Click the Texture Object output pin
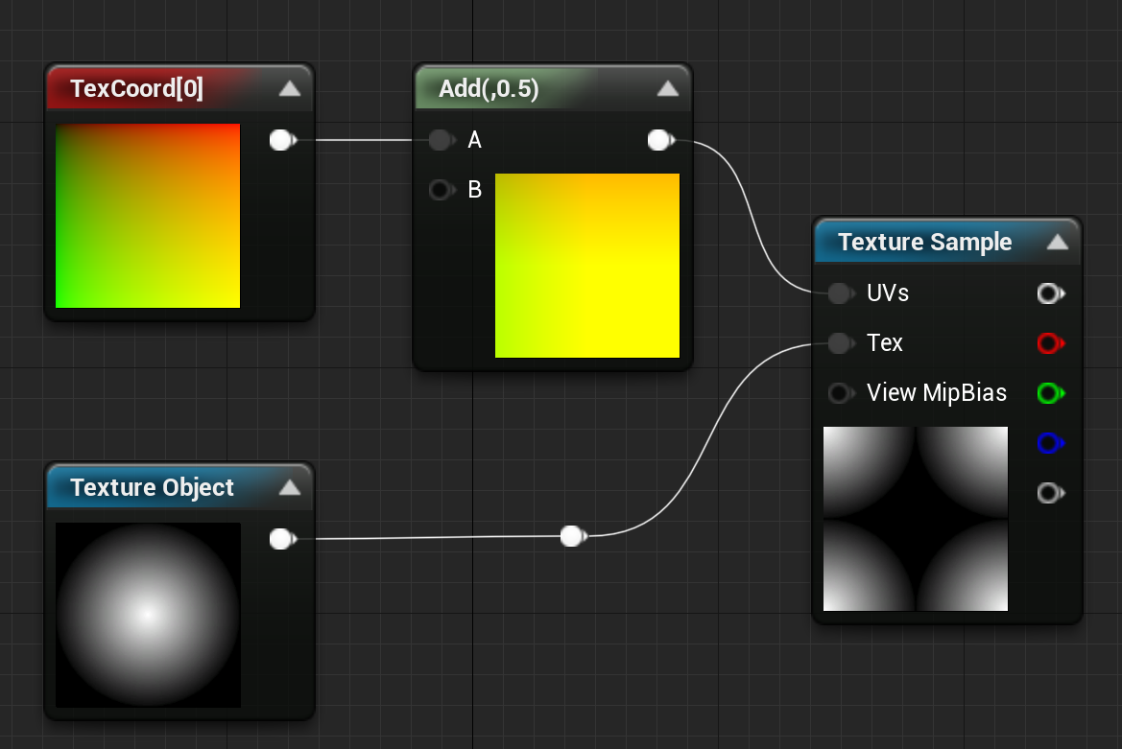This screenshot has width=1122, height=749. coord(282,539)
